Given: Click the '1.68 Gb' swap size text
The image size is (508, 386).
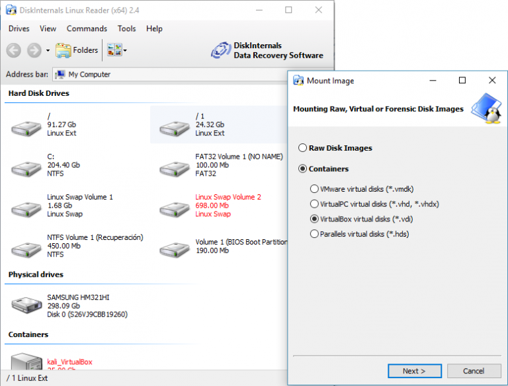Looking at the screenshot, I should [60, 206].
